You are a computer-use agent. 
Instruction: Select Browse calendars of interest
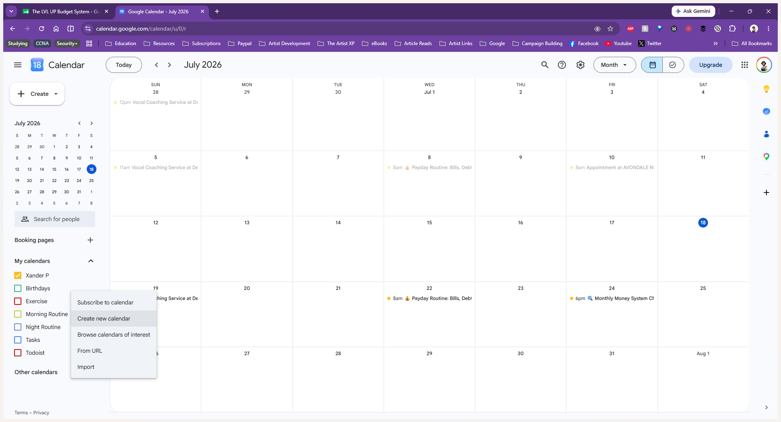pyautogui.click(x=114, y=335)
